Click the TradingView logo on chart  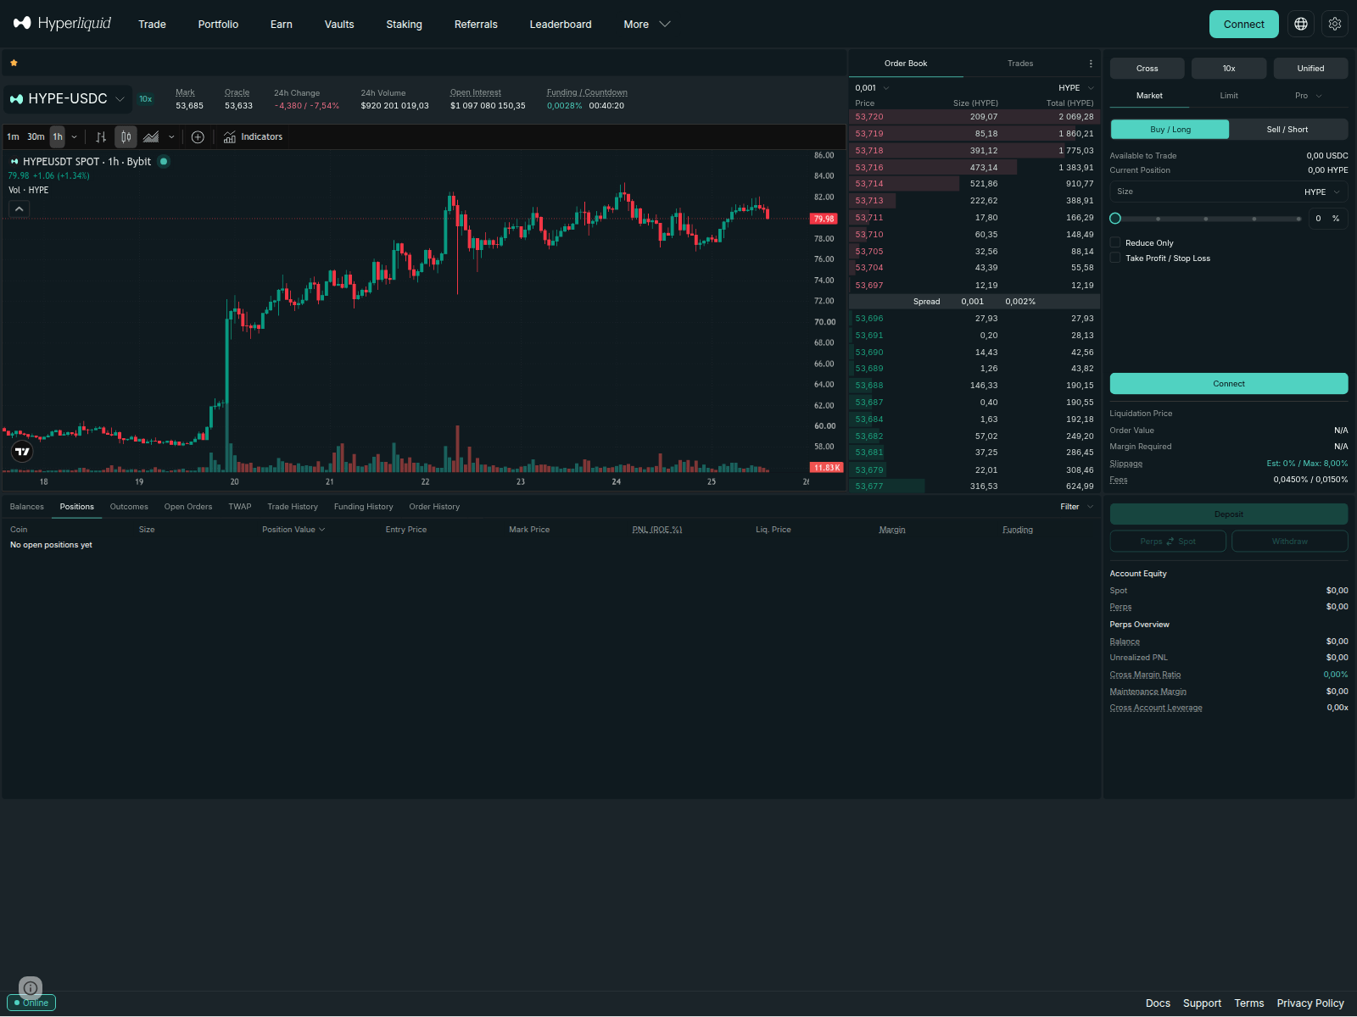coord(22,452)
